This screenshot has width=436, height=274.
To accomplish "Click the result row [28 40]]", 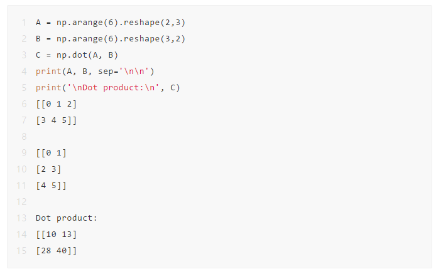I will (56, 251).
